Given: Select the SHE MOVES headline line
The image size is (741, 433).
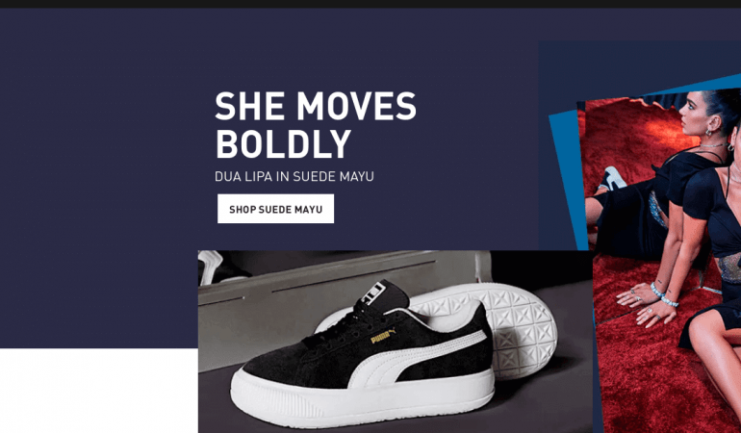Looking at the screenshot, I should (x=316, y=106).
